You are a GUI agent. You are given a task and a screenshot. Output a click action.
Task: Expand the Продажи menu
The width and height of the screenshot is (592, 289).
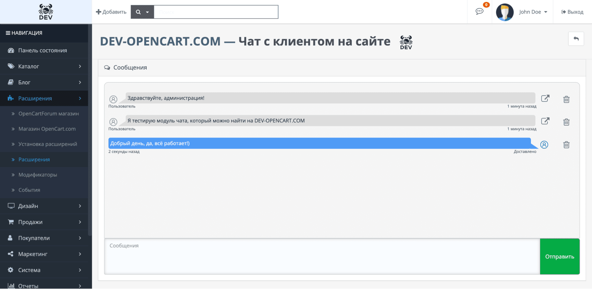click(44, 222)
